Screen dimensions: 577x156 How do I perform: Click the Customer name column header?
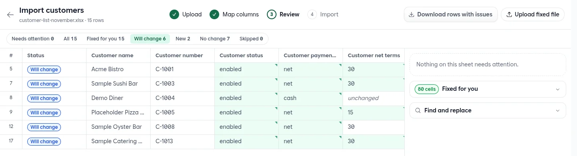[118, 56]
